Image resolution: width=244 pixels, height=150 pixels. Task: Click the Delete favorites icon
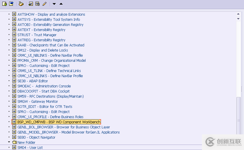37,4
